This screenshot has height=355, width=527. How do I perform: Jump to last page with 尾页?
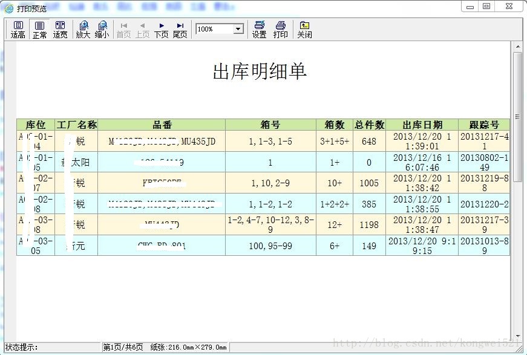click(180, 29)
